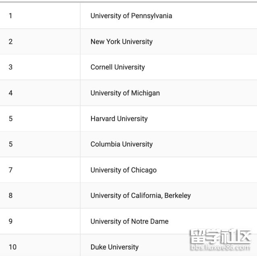Screen dimensions: 257x256
Task: Select University of Michigan entry
Action: pyautogui.click(x=125, y=93)
